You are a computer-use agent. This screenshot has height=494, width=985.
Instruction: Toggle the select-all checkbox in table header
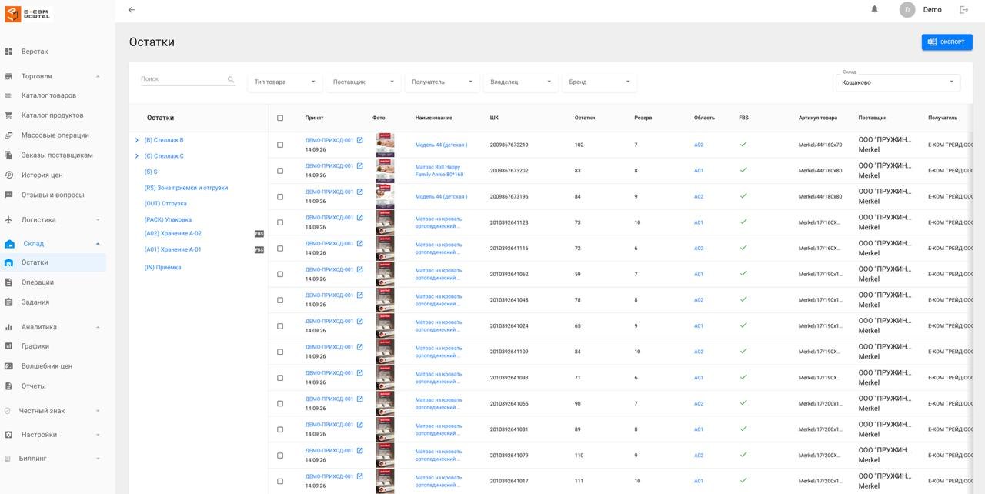pyautogui.click(x=280, y=118)
